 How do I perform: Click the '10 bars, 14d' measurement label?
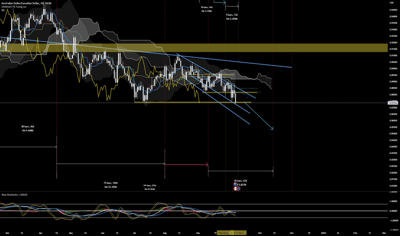pos(206,7)
